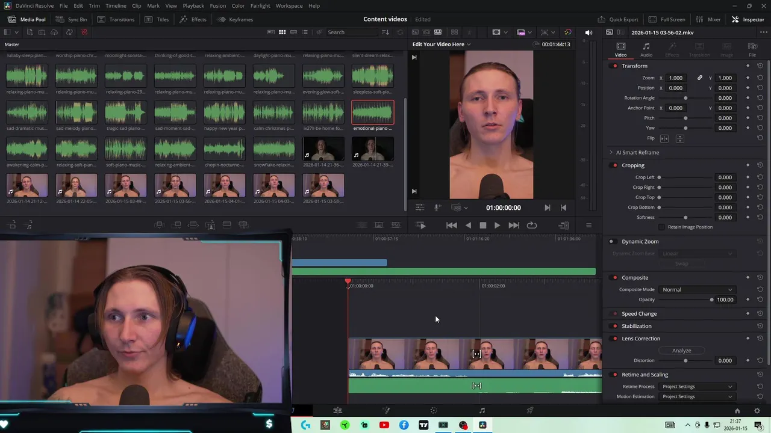This screenshot has width=771, height=433.
Task: Open the Workspace menu
Action: click(289, 5)
